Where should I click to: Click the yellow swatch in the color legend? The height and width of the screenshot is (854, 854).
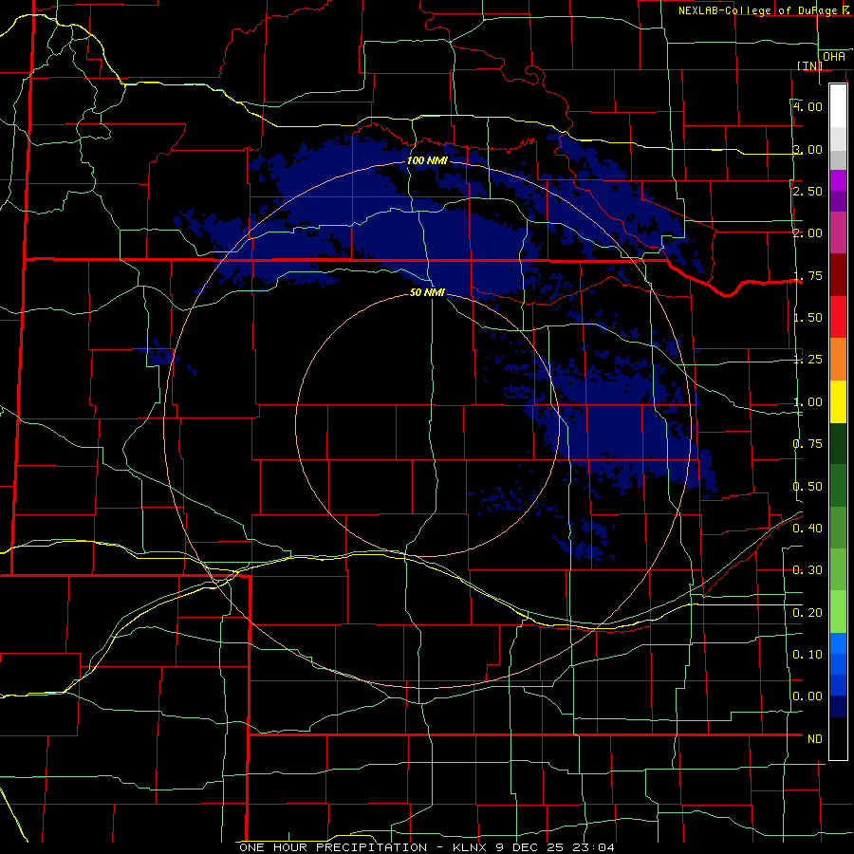838,401
